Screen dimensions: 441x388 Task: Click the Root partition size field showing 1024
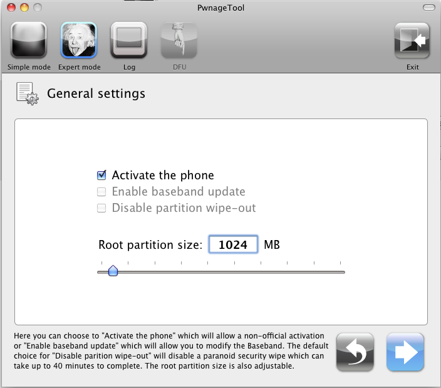[233, 244]
